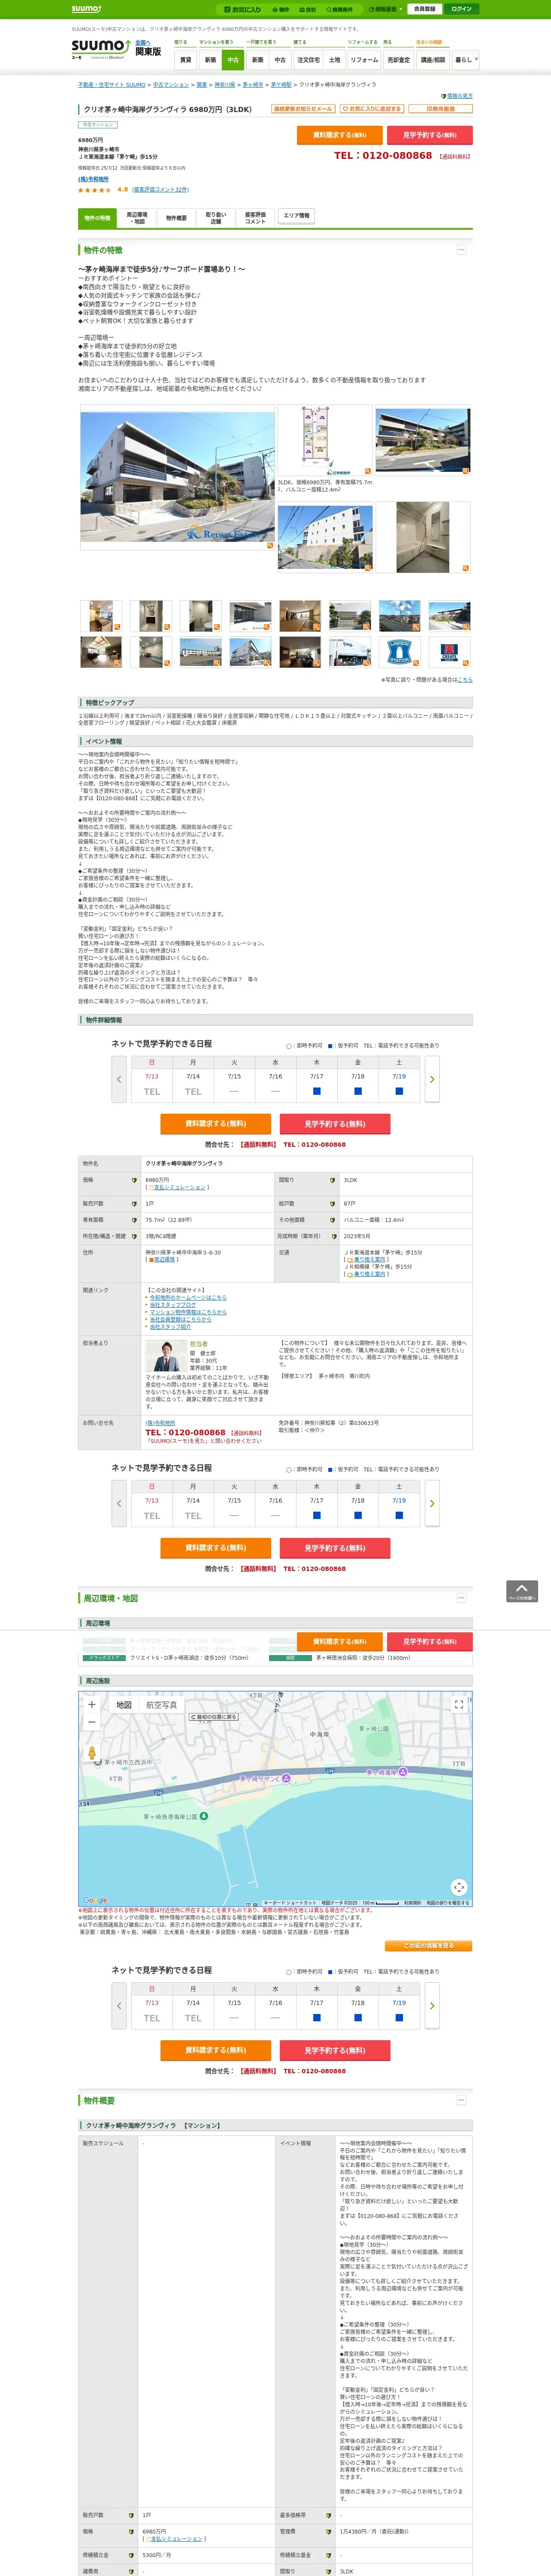
Task: Click map my-location compass button
Action: [459, 1887]
